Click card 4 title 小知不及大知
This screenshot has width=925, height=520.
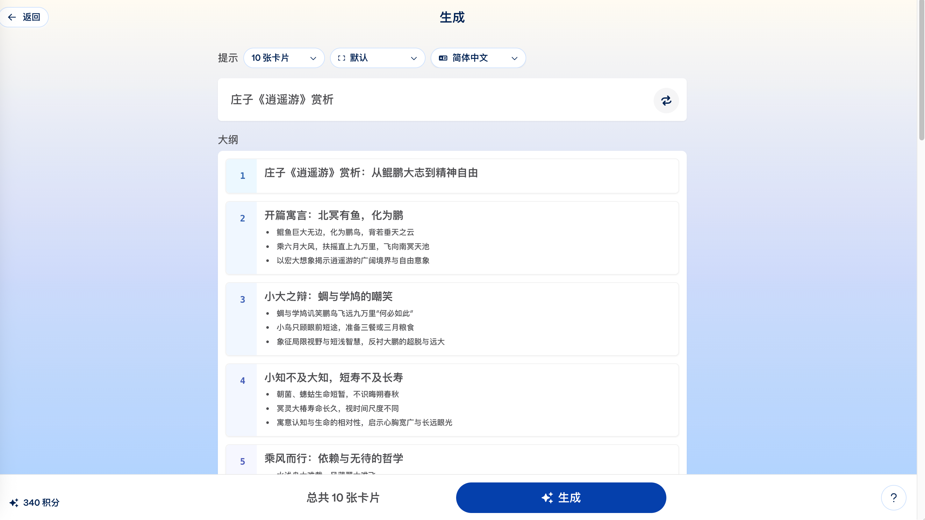click(333, 377)
